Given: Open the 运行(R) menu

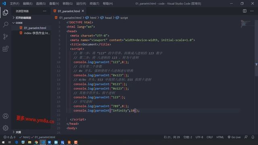Looking at the screenshot, I should [81, 4].
